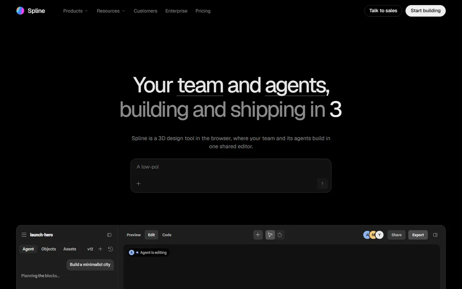The image size is (462, 289).
Task: Select the 'Build a minimalist city' message
Action: (90, 265)
